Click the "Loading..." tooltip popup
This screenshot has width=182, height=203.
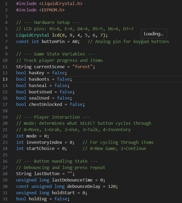(154, 34)
